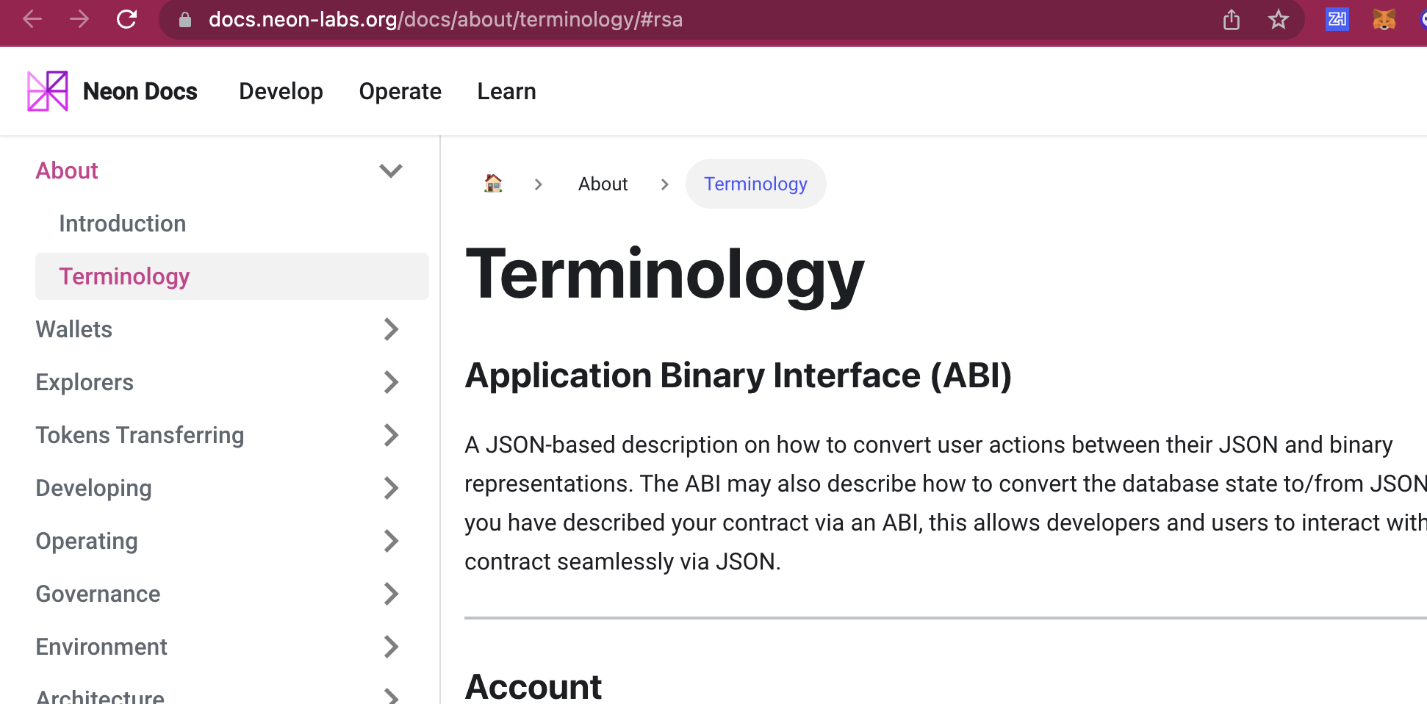Go to the Introduction page

(x=122, y=223)
